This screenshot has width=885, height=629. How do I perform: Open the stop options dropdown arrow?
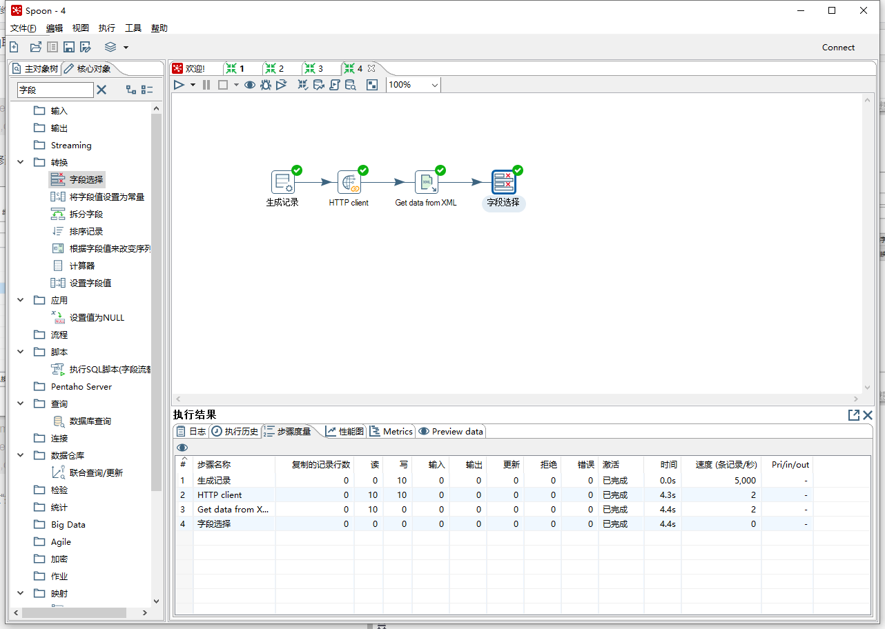coord(236,85)
